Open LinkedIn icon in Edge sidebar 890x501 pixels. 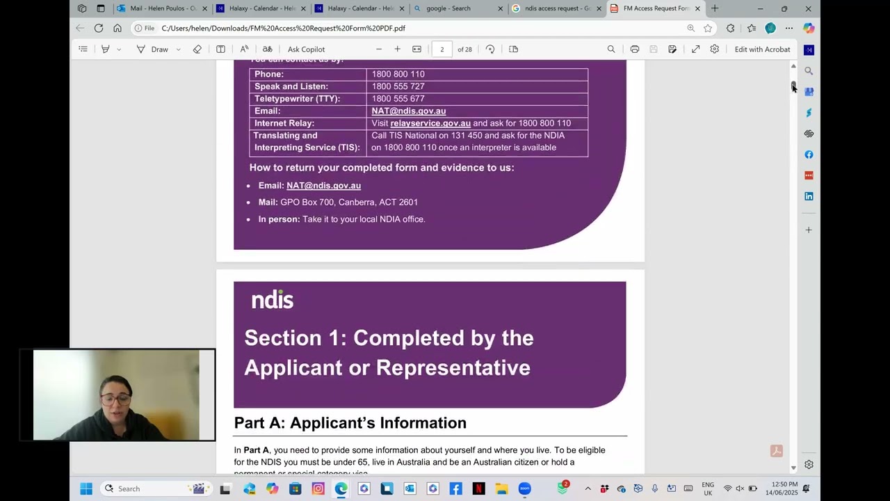809,196
